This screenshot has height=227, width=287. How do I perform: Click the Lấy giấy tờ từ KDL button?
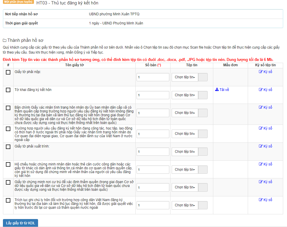[20, 223]
